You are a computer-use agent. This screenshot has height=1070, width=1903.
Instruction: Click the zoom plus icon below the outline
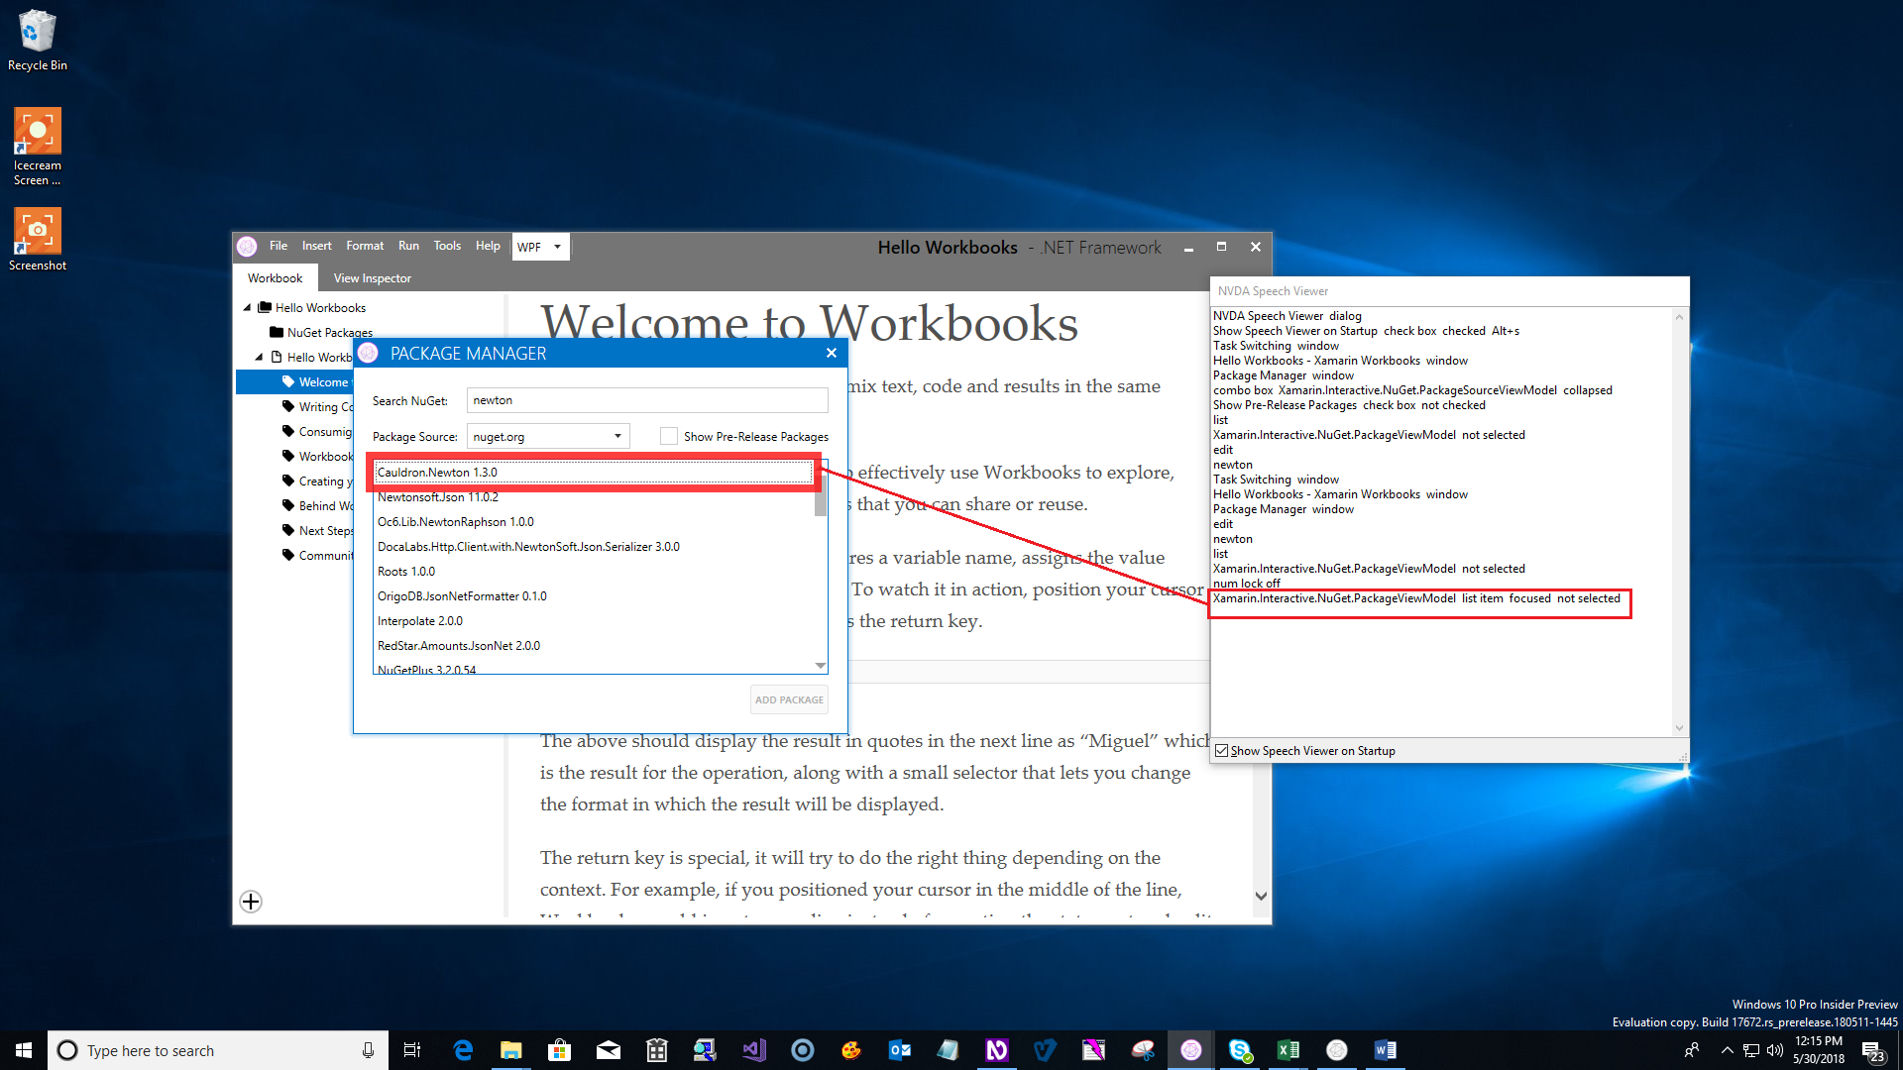250,902
